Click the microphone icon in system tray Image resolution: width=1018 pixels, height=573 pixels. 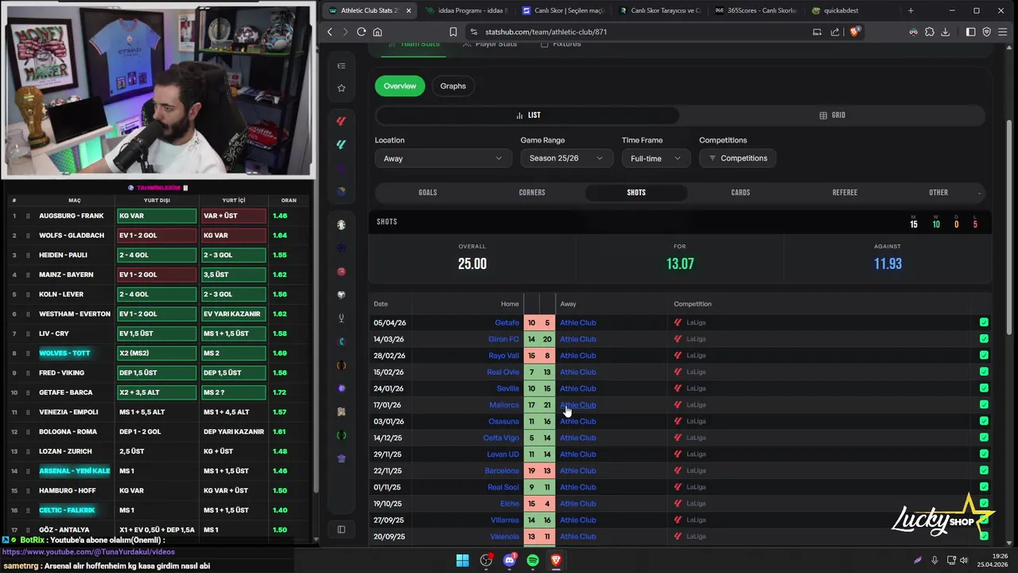click(x=934, y=560)
